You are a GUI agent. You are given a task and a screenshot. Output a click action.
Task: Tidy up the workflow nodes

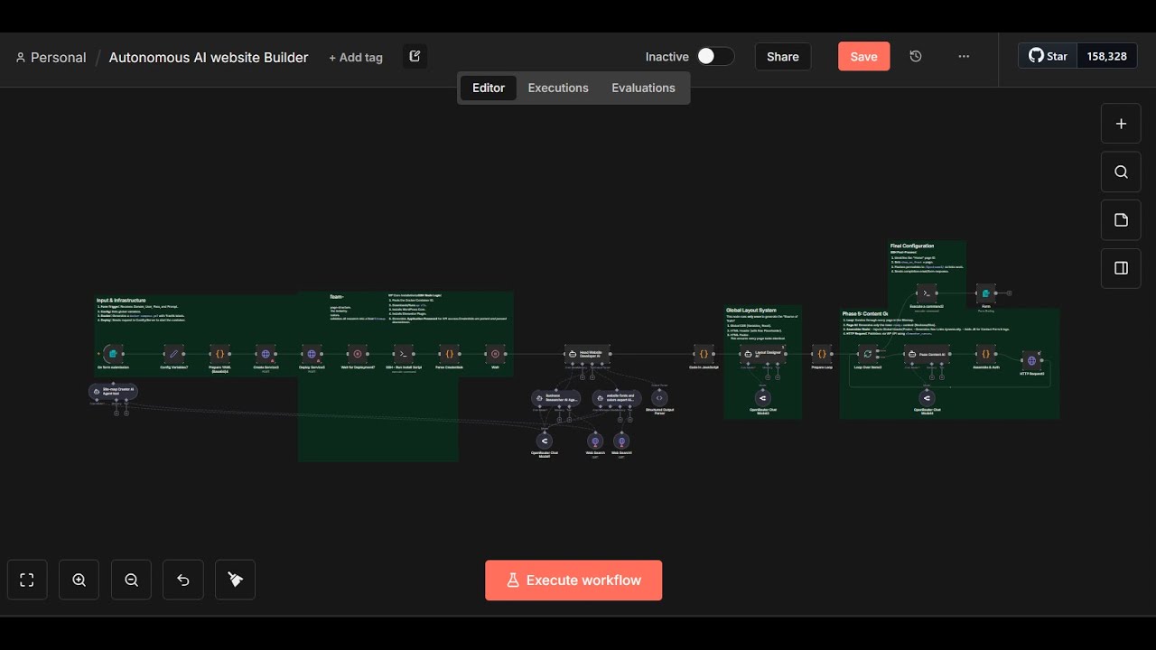236,580
